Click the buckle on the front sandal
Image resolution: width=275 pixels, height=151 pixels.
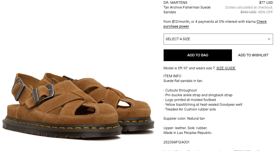pos(43,93)
